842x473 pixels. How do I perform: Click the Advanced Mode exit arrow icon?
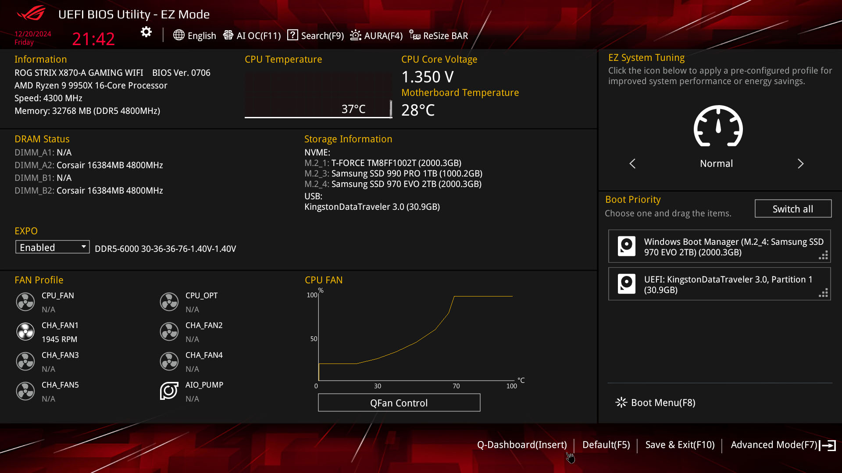(x=828, y=445)
